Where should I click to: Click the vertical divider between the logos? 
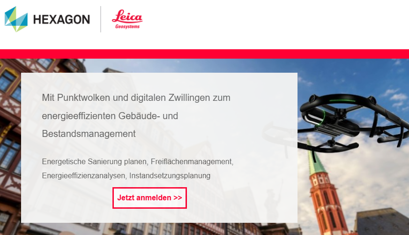[101, 19]
